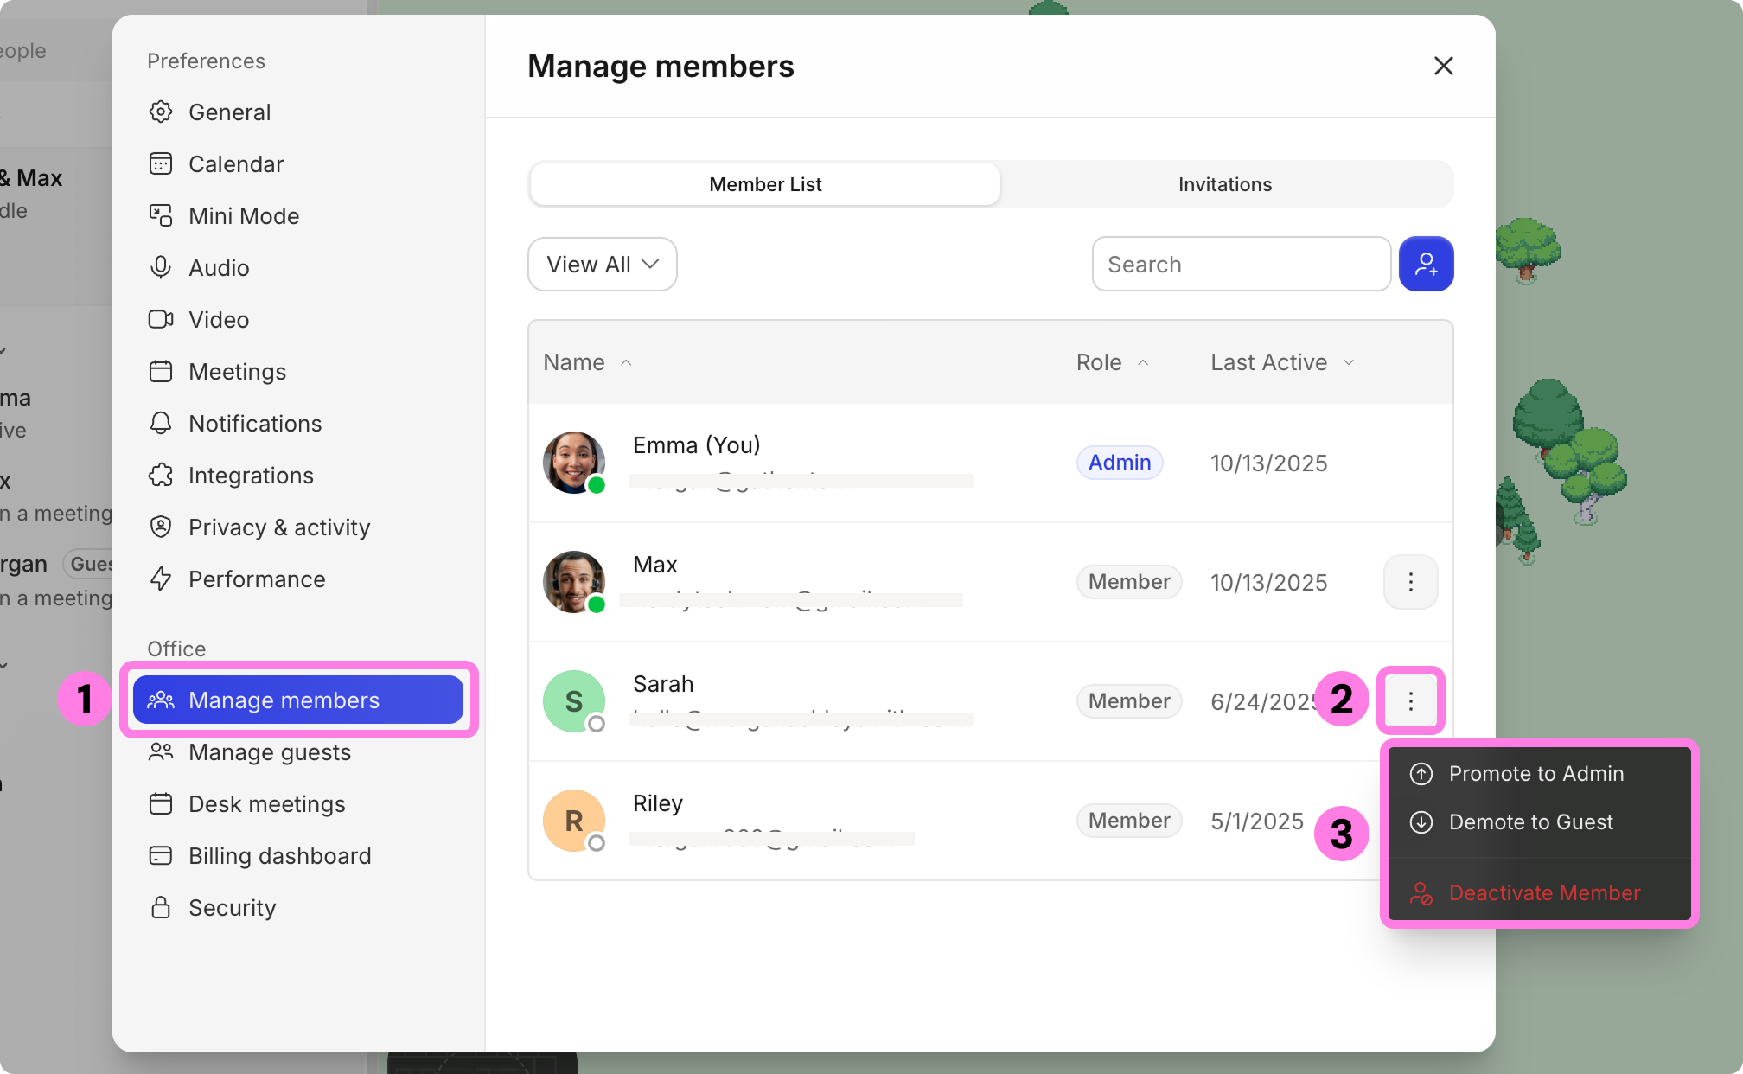This screenshot has height=1074, width=1743.
Task: Click Max's Member role badge
Action: tap(1129, 582)
